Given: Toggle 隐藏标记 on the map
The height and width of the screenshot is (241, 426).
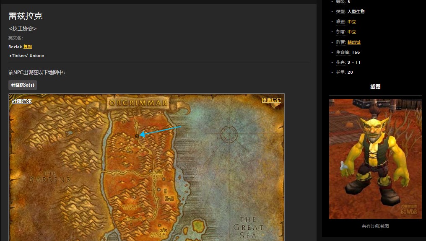Looking at the screenshot, I should click(x=271, y=101).
